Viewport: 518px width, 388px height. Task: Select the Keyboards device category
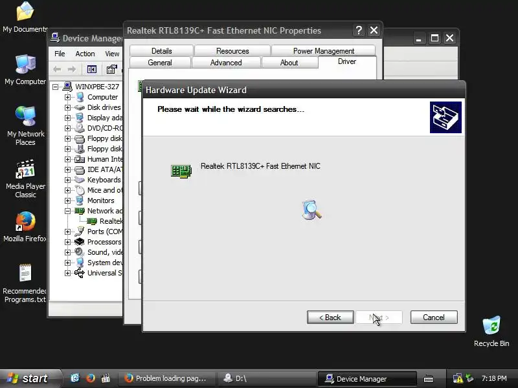point(104,180)
